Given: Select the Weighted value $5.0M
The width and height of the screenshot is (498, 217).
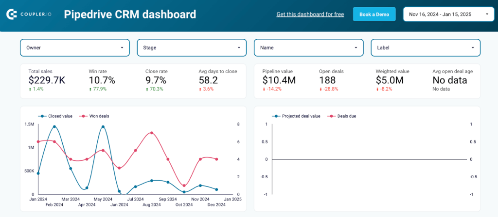Looking at the screenshot, I should click(390, 80).
